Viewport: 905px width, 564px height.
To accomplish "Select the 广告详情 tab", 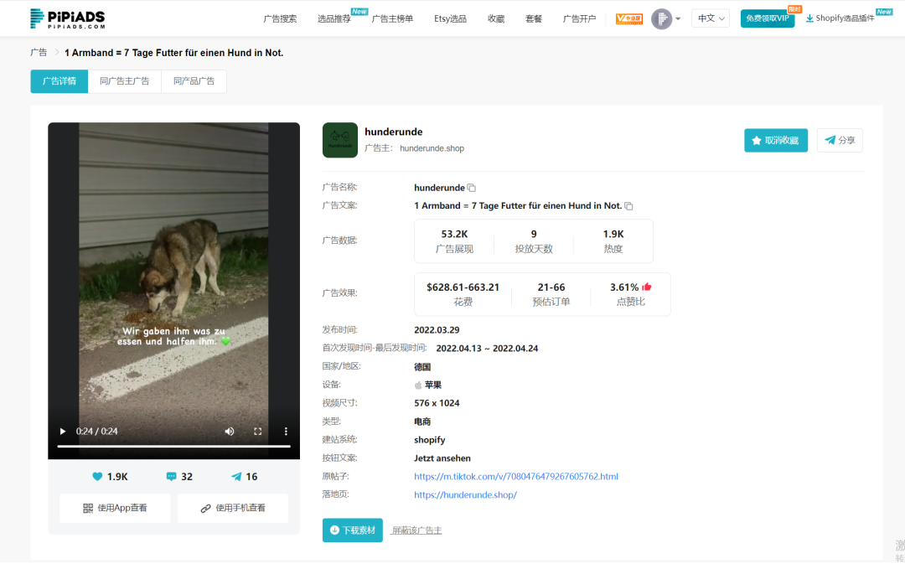I will [59, 81].
